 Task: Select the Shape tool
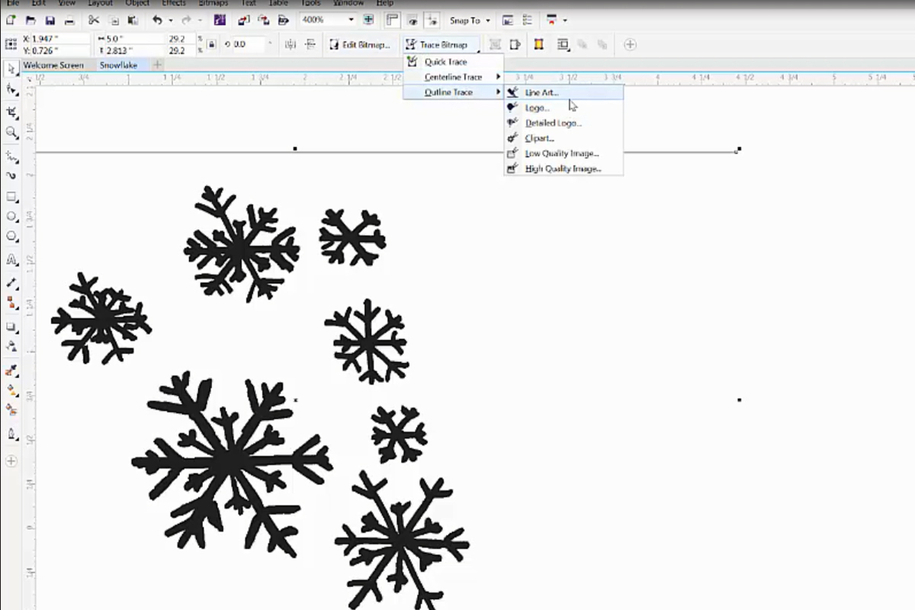11,90
